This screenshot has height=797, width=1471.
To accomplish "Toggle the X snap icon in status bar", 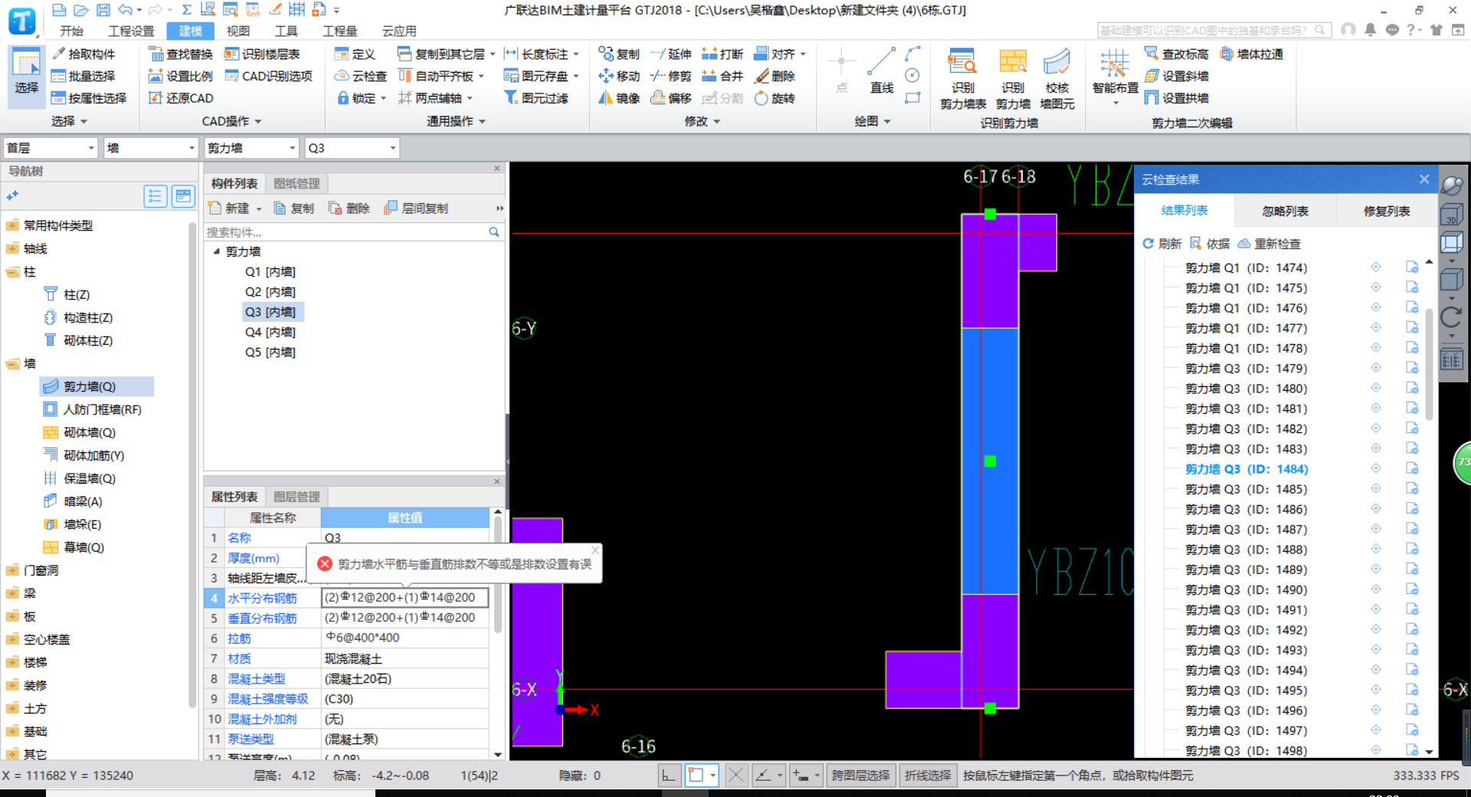I will point(735,776).
